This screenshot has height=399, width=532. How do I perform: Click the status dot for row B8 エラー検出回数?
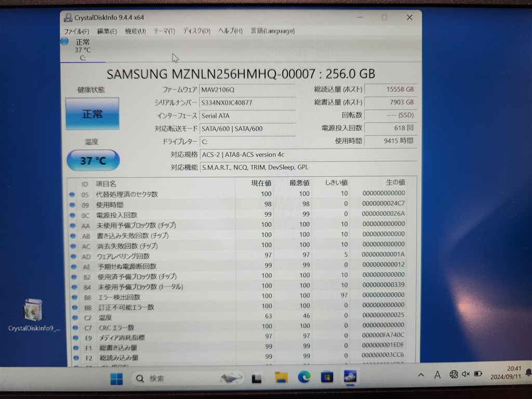[x=75, y=297]
